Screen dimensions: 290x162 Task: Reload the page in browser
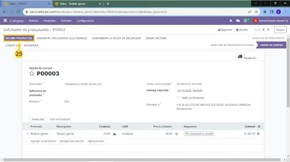tap(18, 12)
